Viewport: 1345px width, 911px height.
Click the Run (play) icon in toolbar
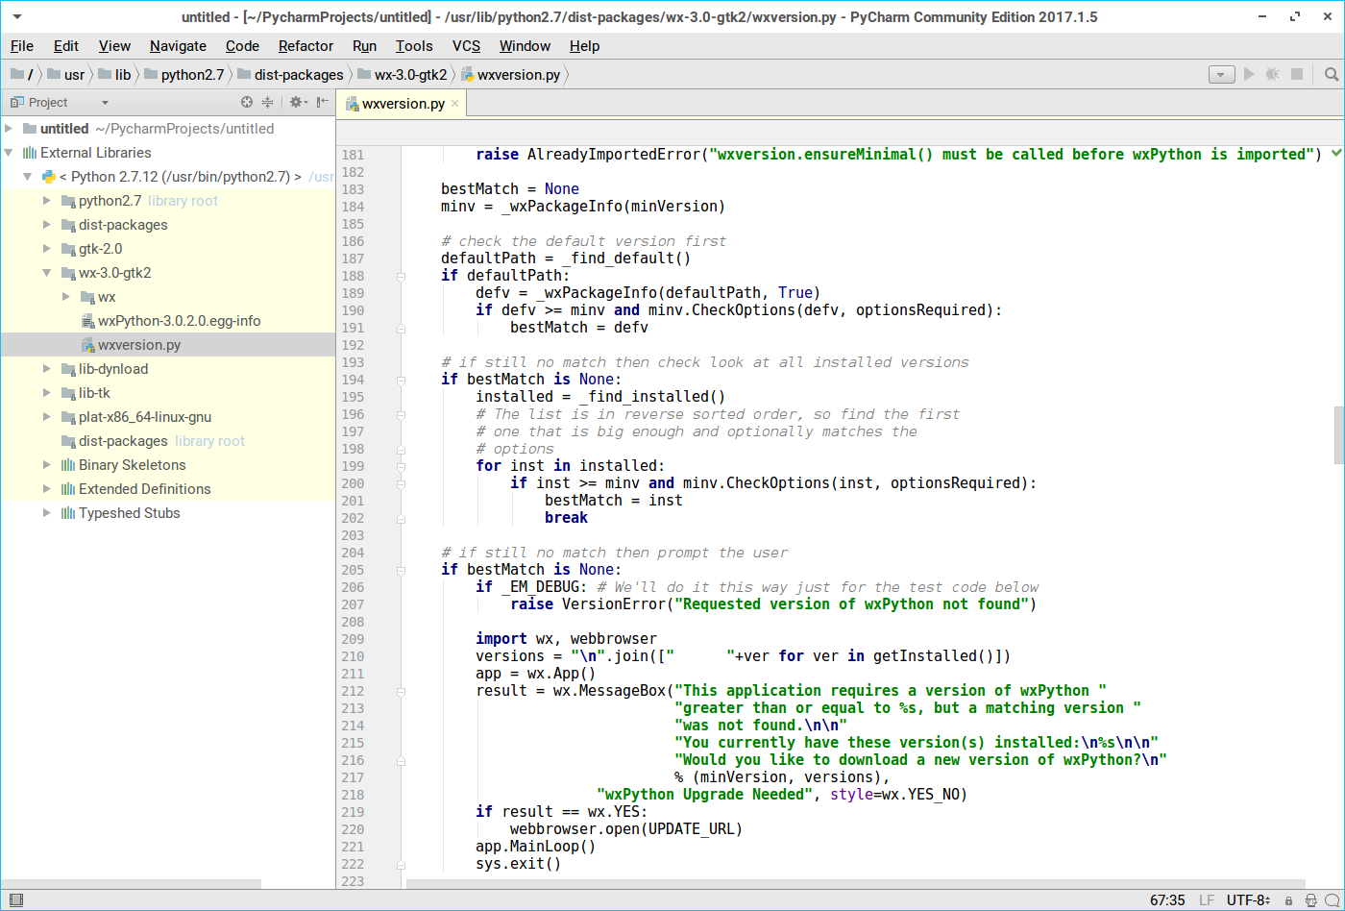[1249, 74]
